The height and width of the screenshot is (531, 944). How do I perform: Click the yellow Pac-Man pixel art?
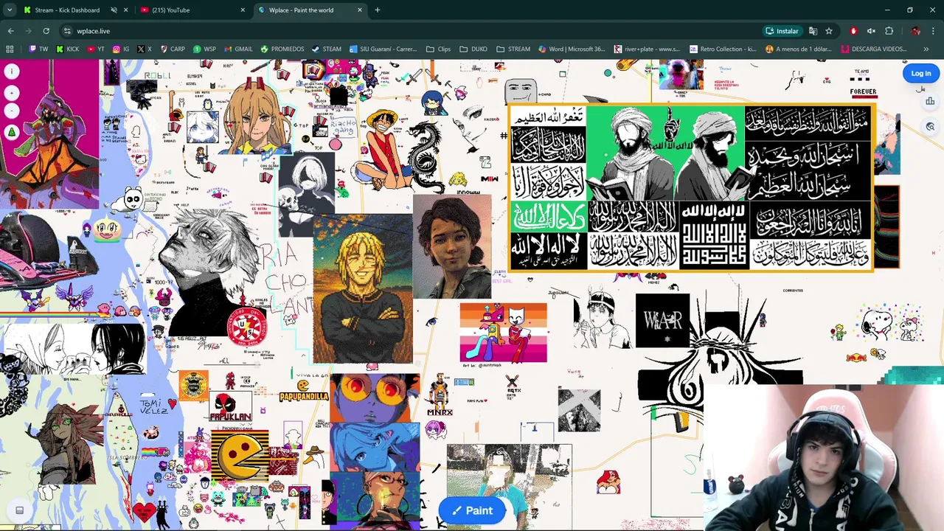click(x=240, y=455)
